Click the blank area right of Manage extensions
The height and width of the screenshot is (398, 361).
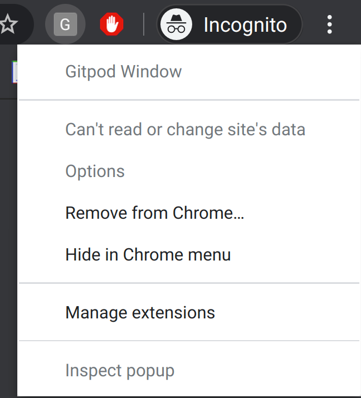286,312
